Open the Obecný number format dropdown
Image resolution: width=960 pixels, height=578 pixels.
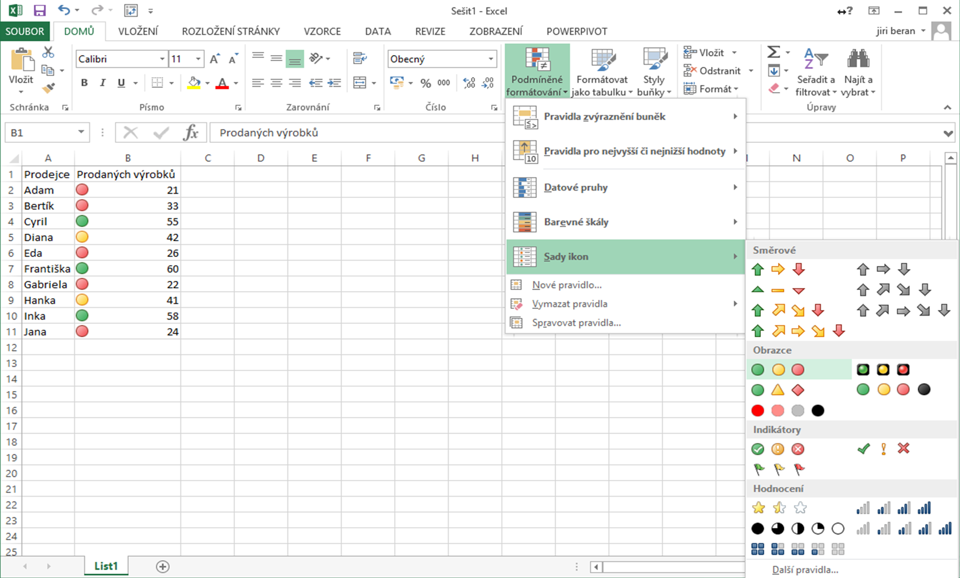491,59
